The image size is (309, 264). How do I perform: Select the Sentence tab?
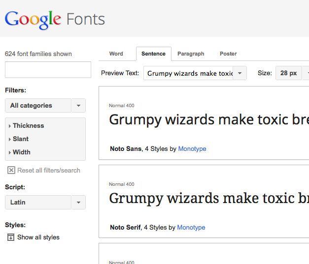point(154,54)
